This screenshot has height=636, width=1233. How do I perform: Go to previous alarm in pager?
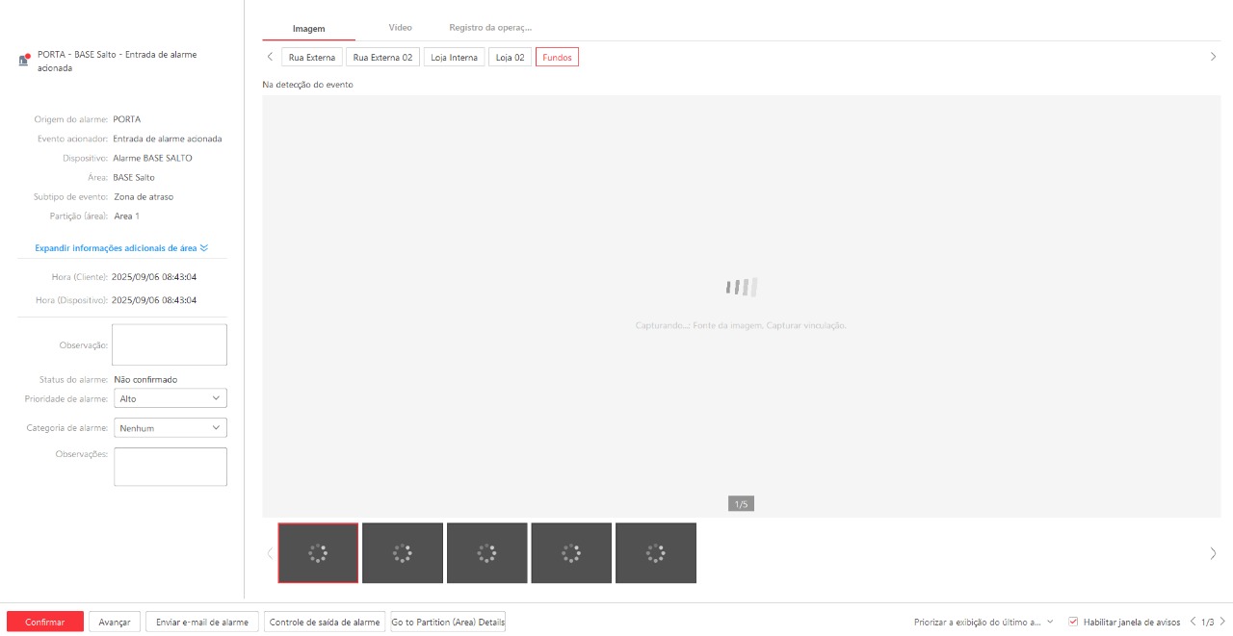(x=1194, y=622)
